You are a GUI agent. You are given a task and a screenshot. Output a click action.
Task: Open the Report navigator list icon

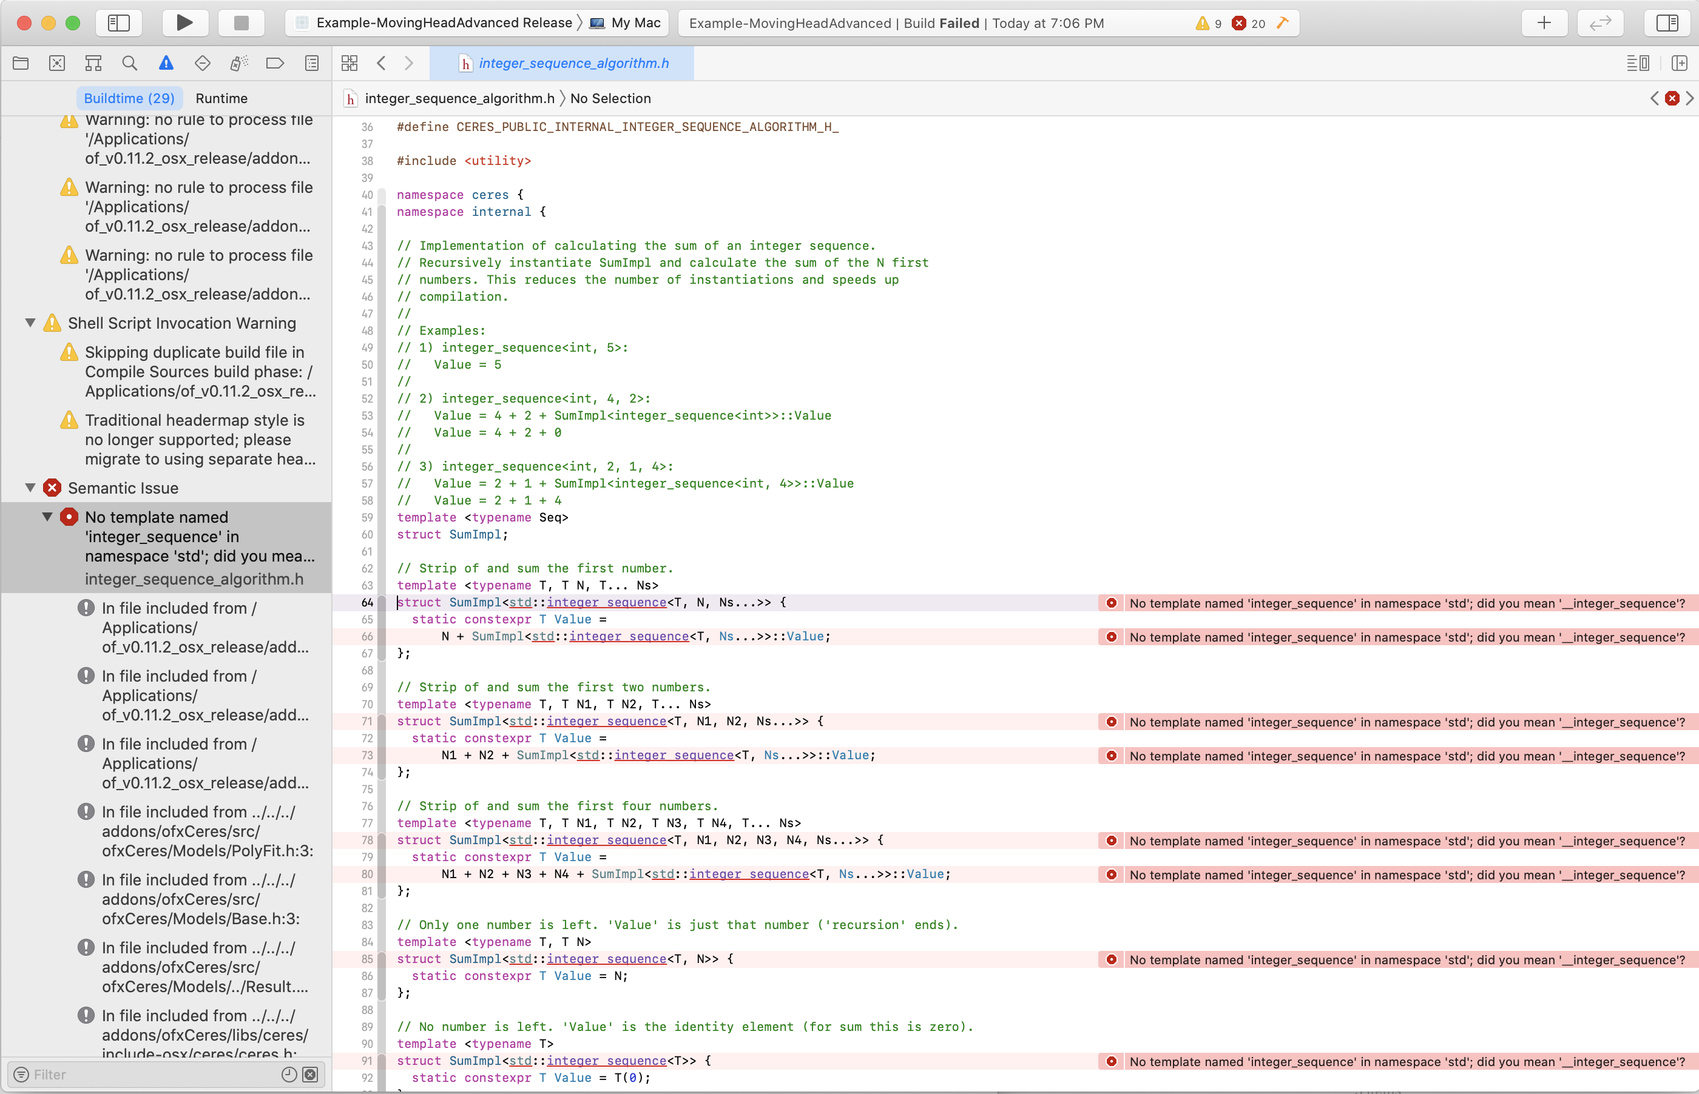click(312, 62)
